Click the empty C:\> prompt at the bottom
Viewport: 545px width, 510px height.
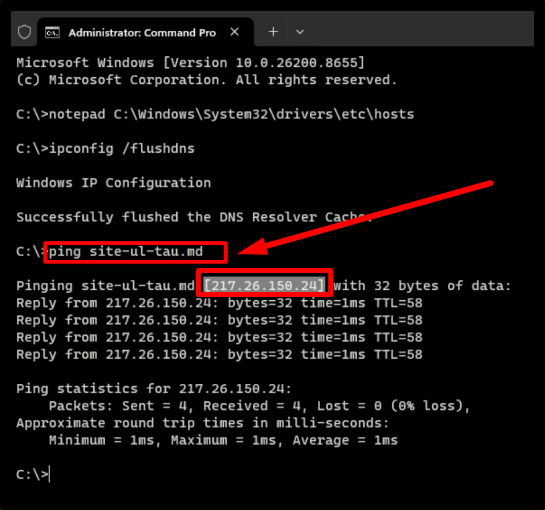[x=33, y=474]
